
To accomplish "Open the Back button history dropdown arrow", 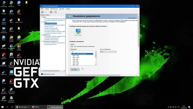I will click(x=49, y=12).
